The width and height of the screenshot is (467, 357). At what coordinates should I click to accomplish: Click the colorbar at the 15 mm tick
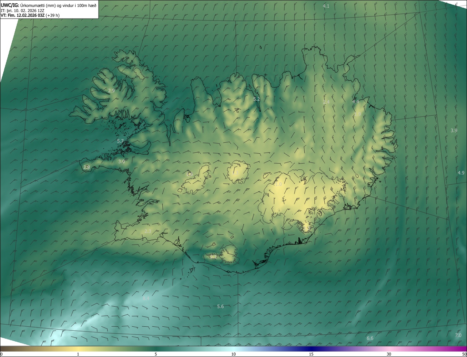[x=311, y=349]
